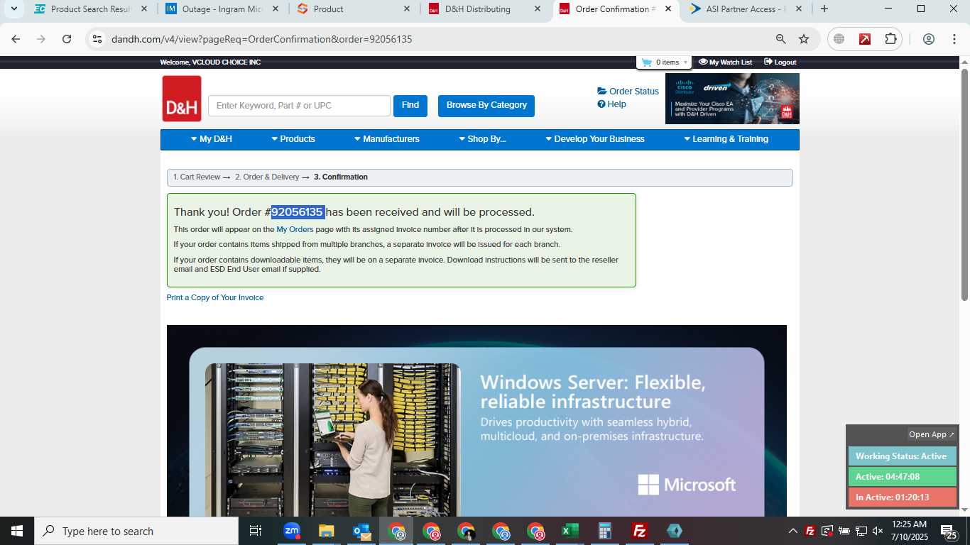Open the Chrome profile icon

tap(928, 39)
